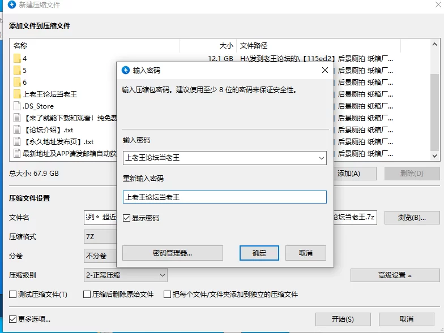The width and height of the screenshot is (444, 333).
Task: Click 开始(S) to start compression
Action: click(x=343, y=319)
